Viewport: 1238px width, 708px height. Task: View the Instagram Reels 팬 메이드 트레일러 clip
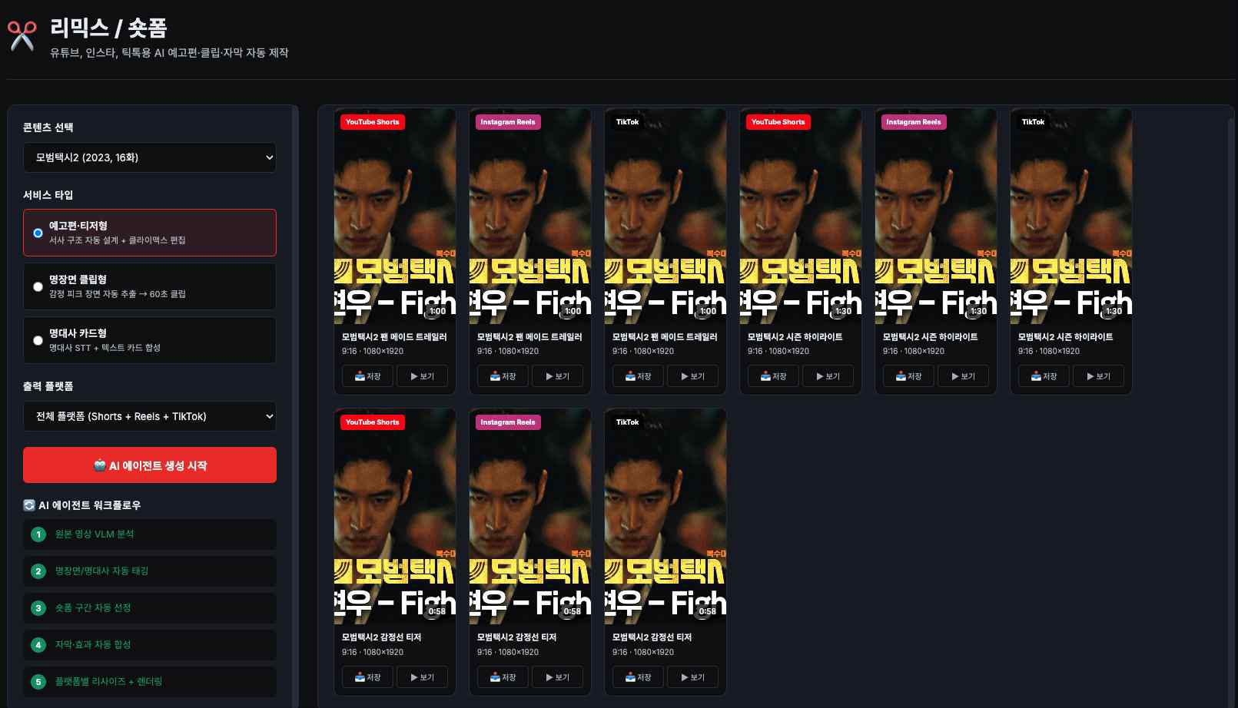(x=557, y=376)
